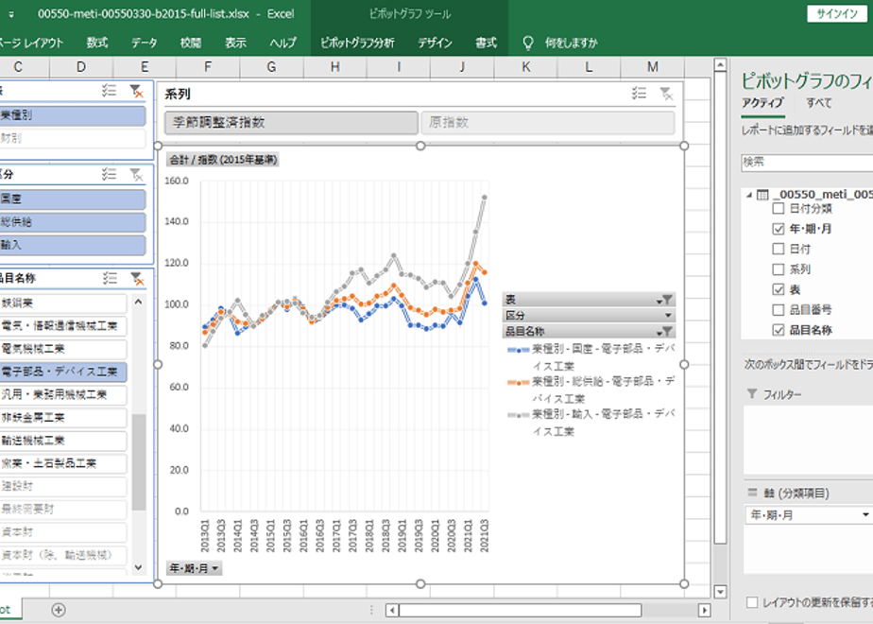Click horizontal scrollbar left arrow

click(x=392, y=610)
